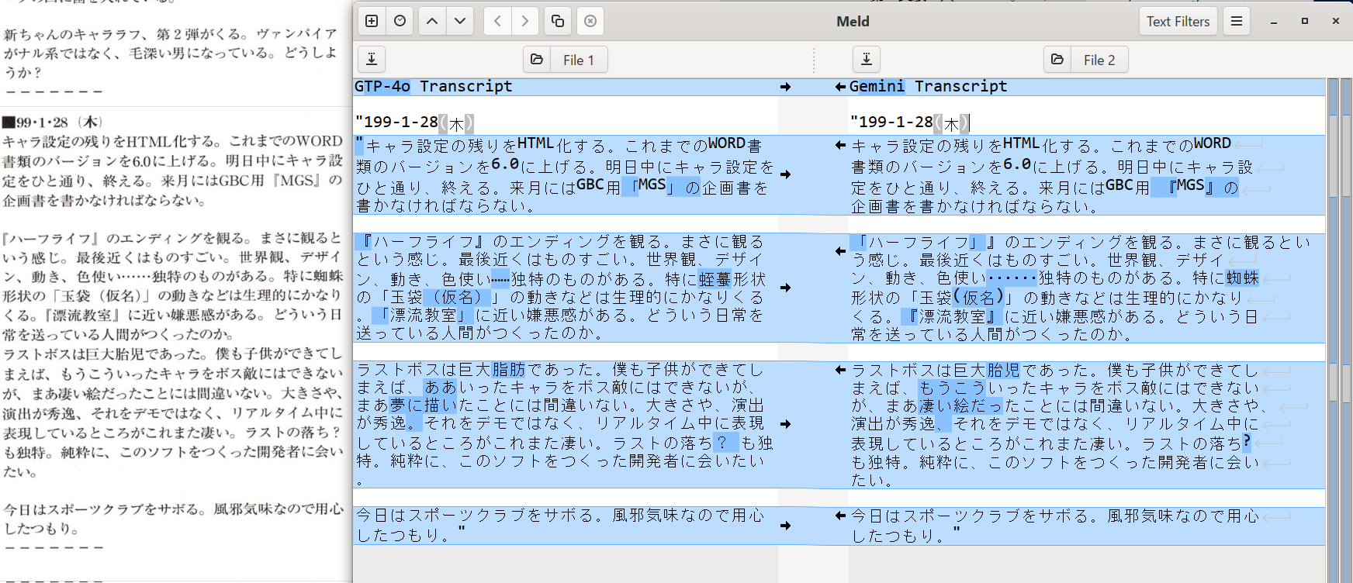Pull Gemini title change left with arrow
1353x583 pixels.
click(840, 87)
